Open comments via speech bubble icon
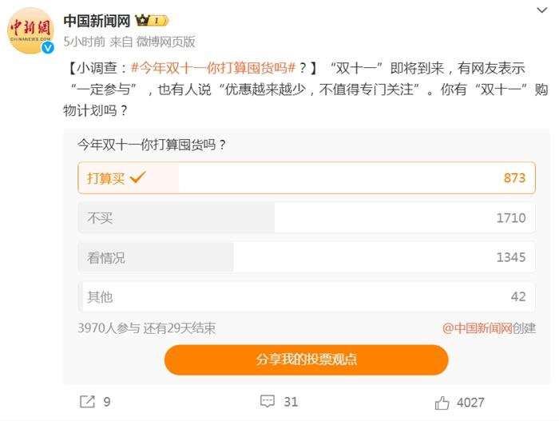The height and width of the screenshot is (421, 559). tap(268, 401)
